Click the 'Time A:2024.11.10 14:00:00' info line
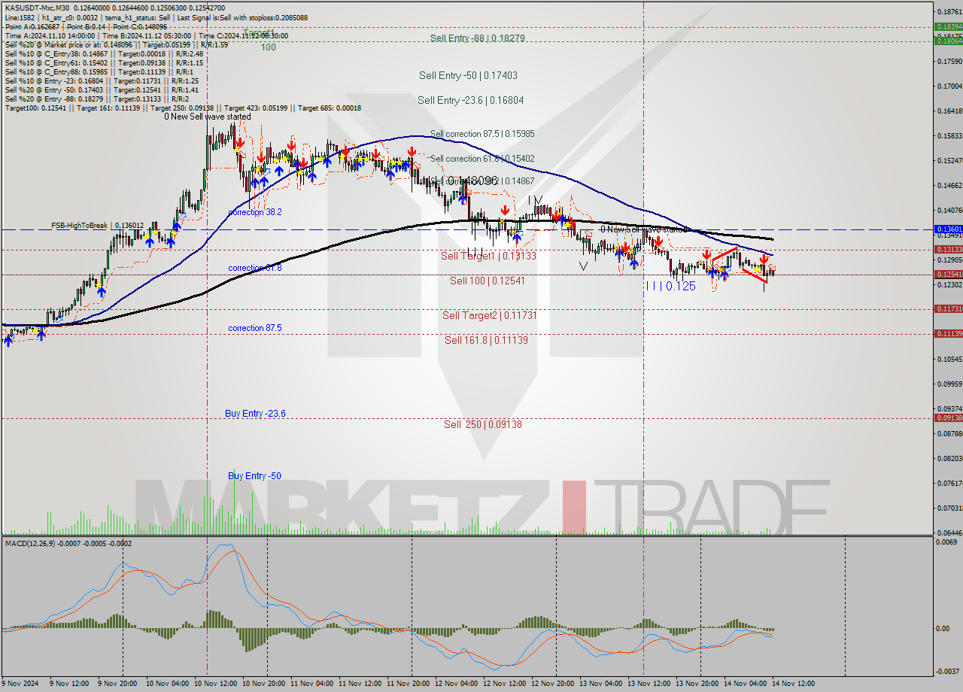This screenshot has height=692, width=963. [x=147, y=35]
